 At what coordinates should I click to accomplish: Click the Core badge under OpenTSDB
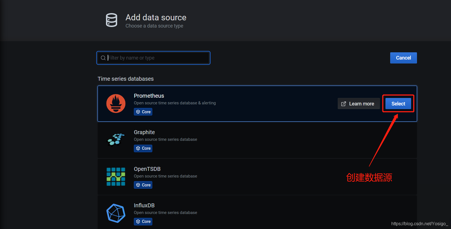coord(143,185)
